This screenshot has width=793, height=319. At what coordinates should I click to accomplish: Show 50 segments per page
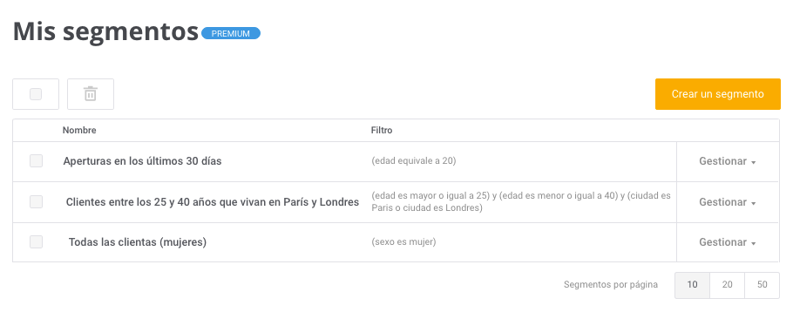point(762,285)
